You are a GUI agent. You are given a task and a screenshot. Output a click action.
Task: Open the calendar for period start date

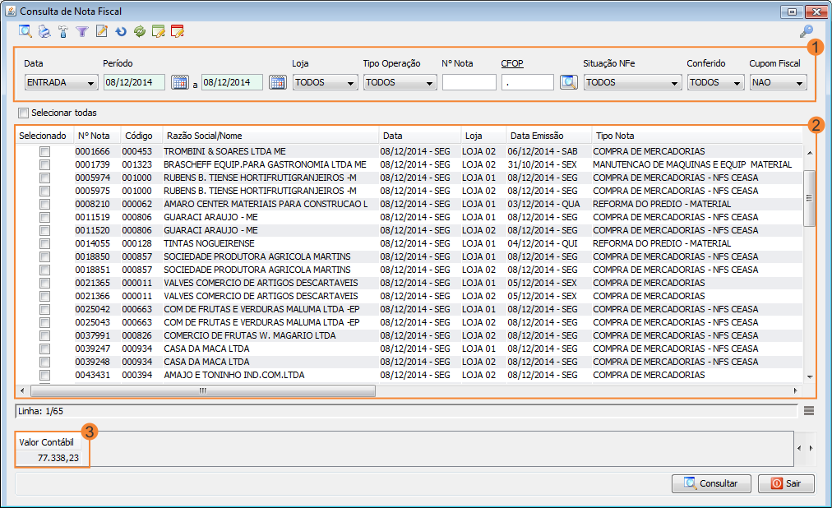pos(179,82)
